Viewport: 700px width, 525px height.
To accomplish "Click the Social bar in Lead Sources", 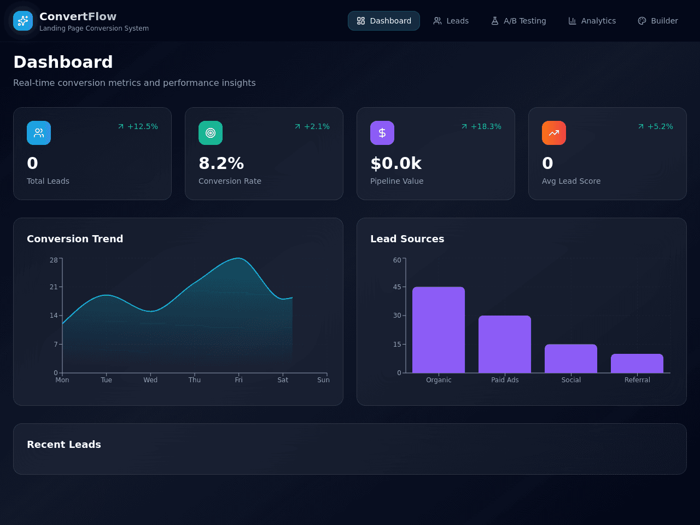I will tap(571, 358).
